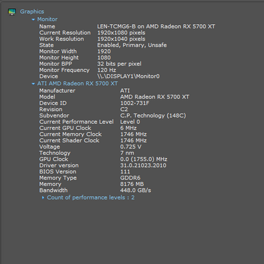This screenshot has width=264, height=264.
Task: Expand Count of performance levels arrow
Action: (43, 197)
